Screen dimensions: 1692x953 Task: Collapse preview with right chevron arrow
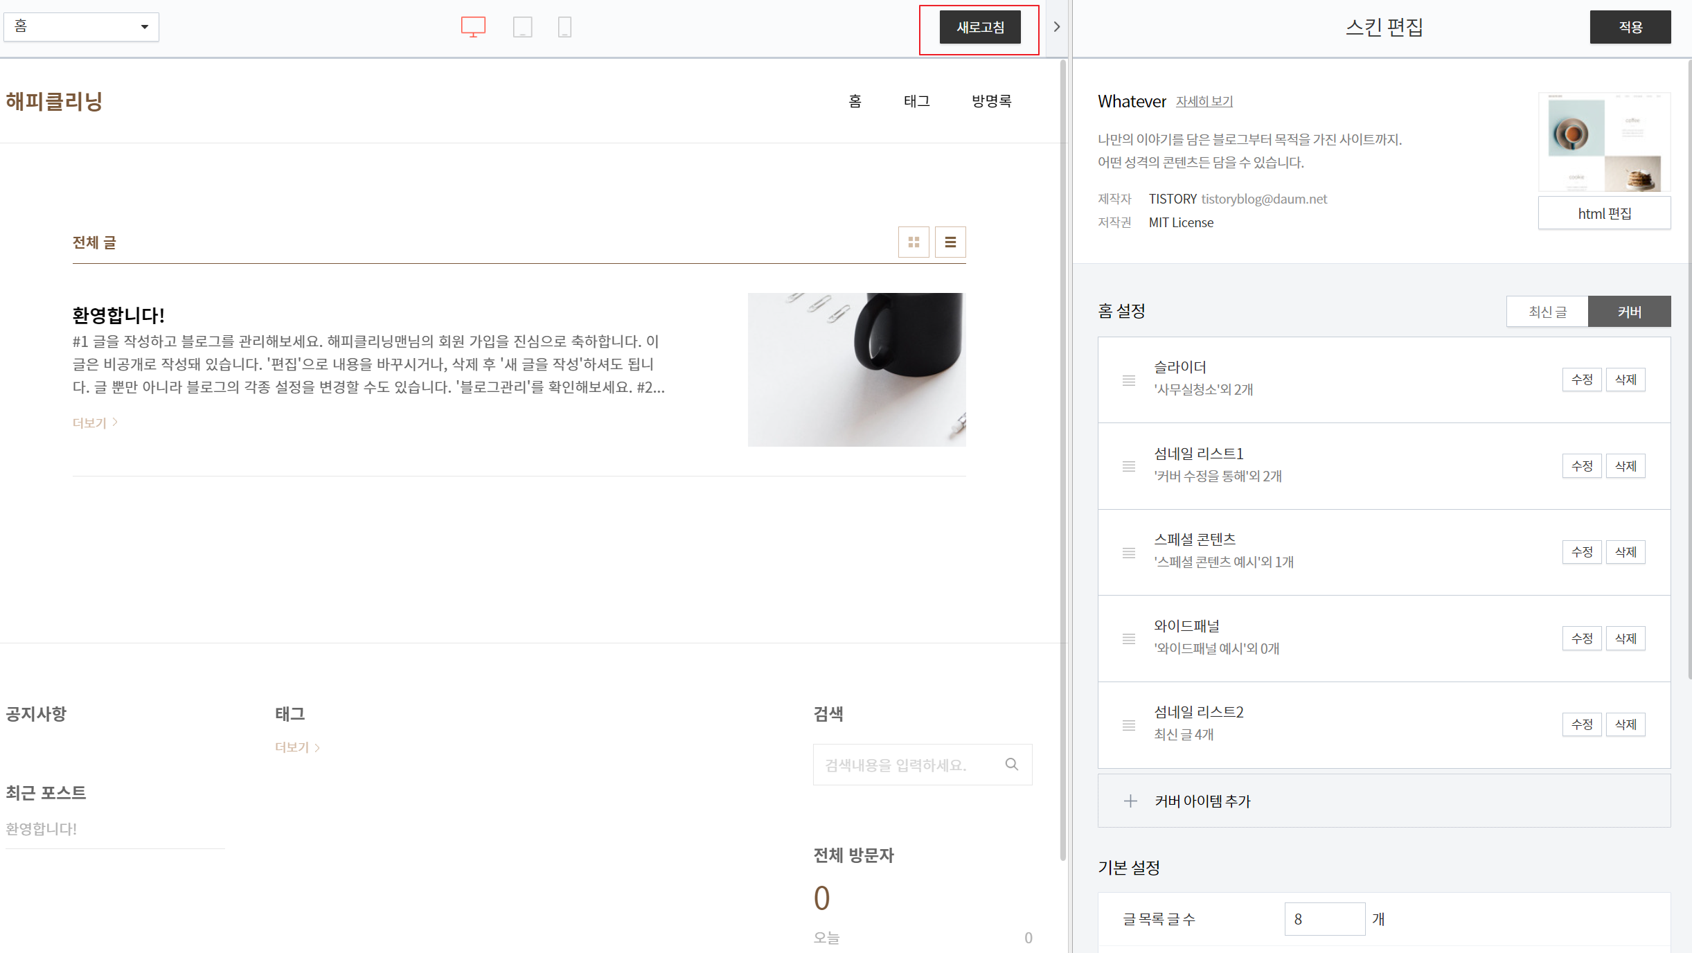(x=1056, y=27)
